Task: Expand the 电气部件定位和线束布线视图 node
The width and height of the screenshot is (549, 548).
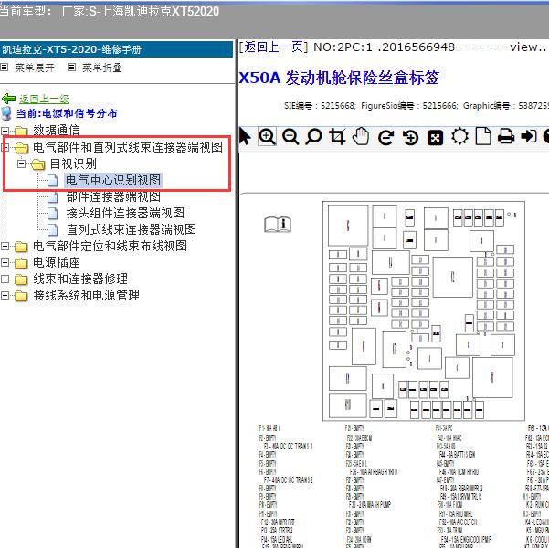Action: [x=5, y=247]
